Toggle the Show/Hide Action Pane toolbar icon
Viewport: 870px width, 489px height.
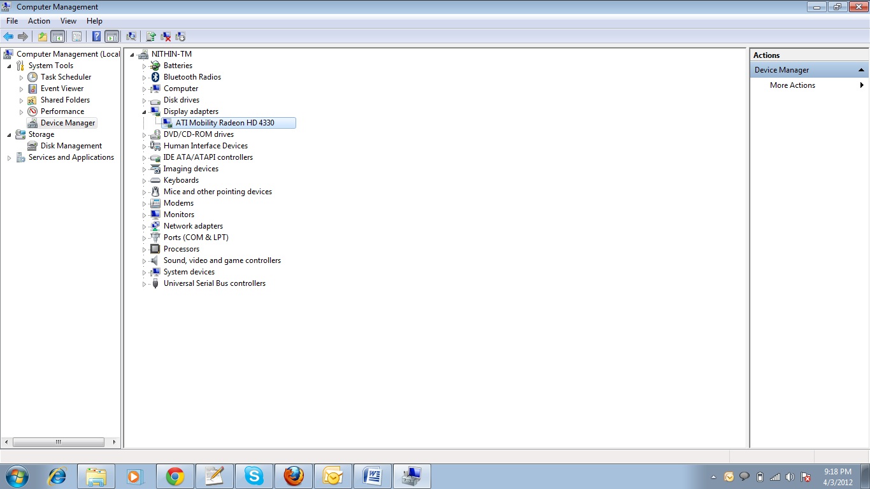tap(111, 36)
